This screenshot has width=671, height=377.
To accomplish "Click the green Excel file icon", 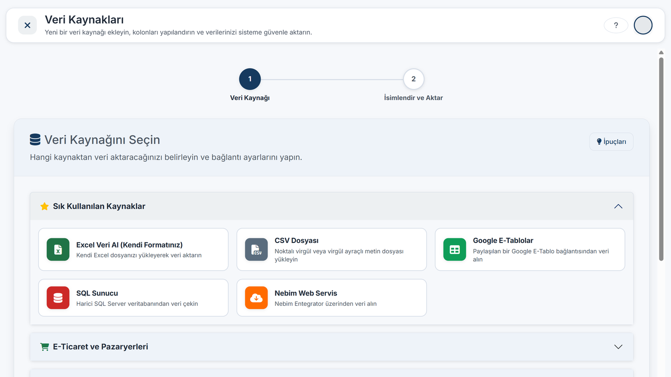I will point(58,249).
